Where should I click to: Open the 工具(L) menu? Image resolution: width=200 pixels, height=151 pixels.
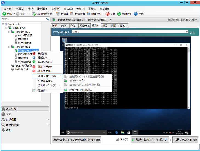92,9
